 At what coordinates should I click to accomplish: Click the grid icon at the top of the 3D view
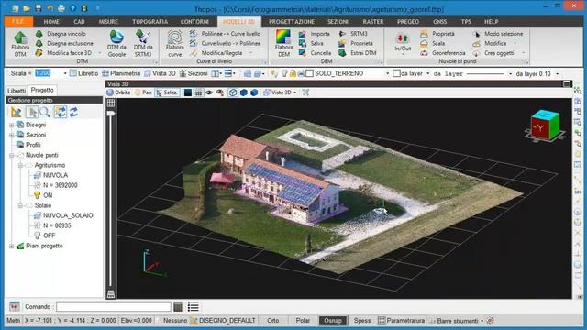(x=111, y=103)
